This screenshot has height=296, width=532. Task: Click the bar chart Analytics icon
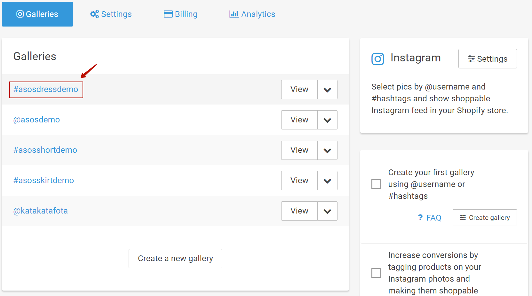tap(234, 14)
